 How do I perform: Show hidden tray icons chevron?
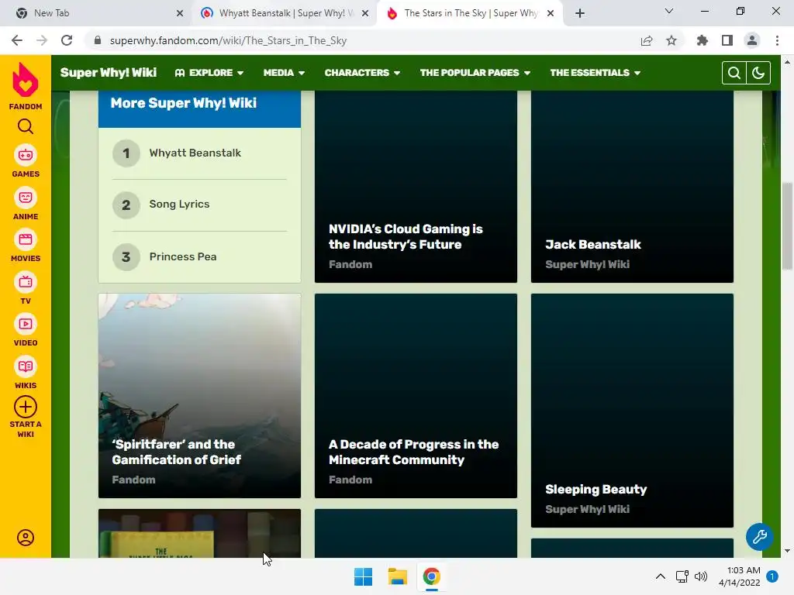[x=661, y=576]
